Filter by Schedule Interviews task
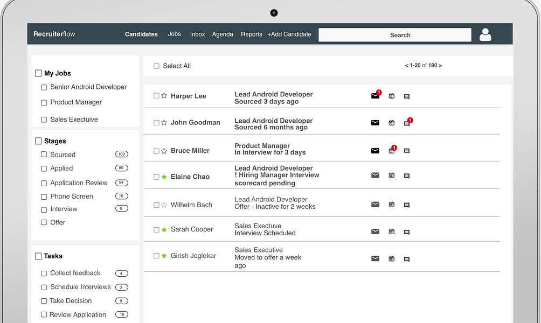541x323 pixels. click(44, 287)
